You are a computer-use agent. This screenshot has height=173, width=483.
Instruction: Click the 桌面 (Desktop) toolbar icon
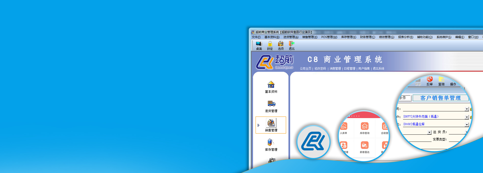[x=259, y=46]
